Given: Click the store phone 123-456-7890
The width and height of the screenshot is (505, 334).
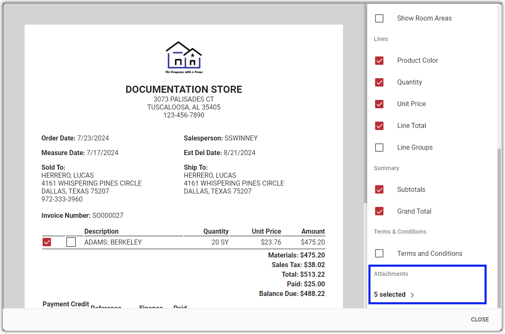Looking at the screenshot, I should pyautogui.click(x=184, y=115).
